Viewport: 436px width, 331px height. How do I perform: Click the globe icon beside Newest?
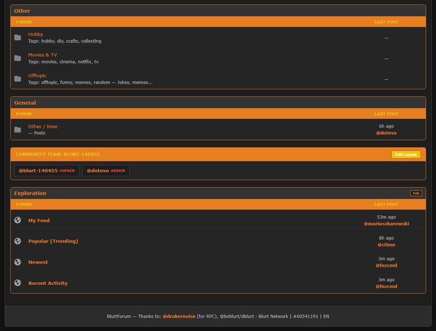tap(17, 262)
